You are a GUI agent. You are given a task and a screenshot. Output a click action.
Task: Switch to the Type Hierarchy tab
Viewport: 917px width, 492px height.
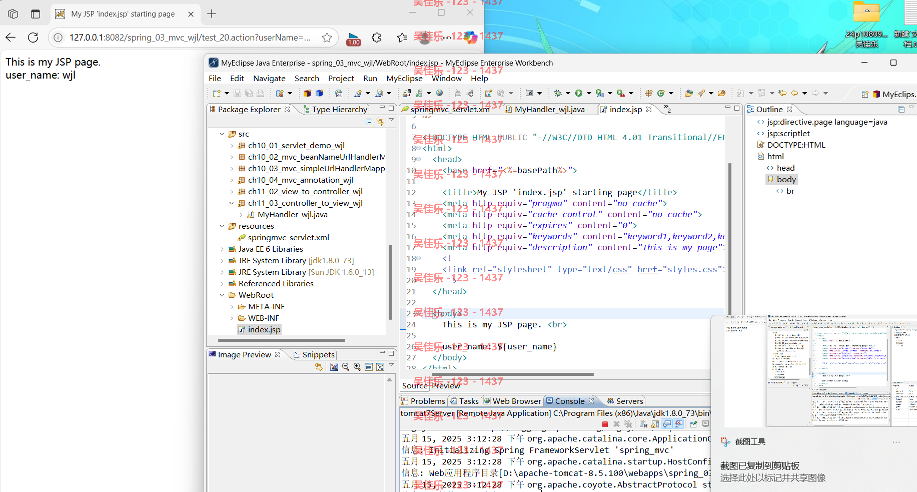coord(335,109)
